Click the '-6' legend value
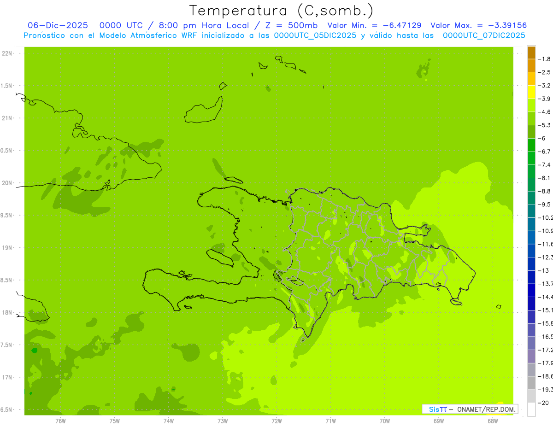553x427 pixels. [542, 138]
